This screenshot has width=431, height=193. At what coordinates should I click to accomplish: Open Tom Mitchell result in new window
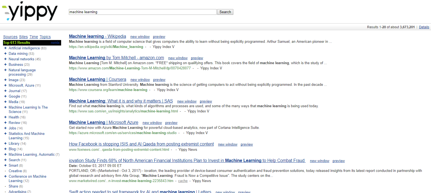coord(178,58)
